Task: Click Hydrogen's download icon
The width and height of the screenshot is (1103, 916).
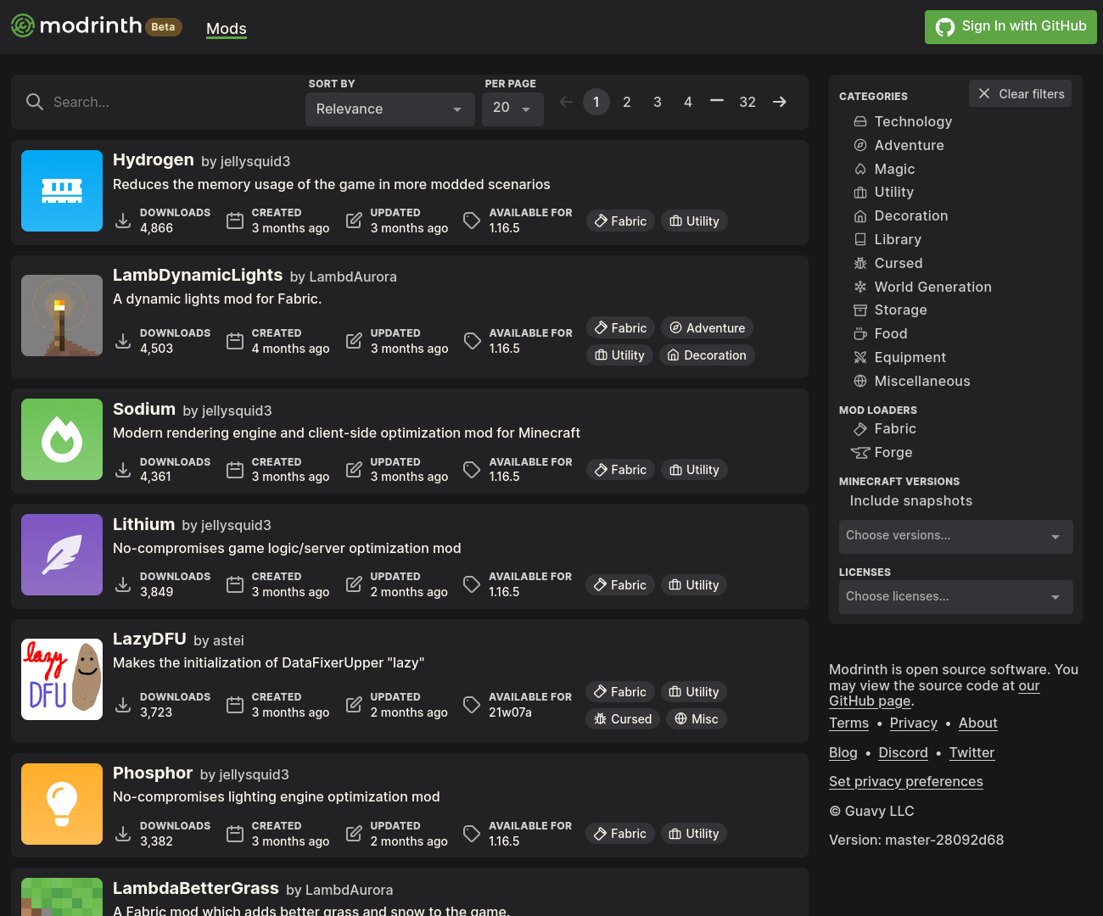Action: (123, 221)
